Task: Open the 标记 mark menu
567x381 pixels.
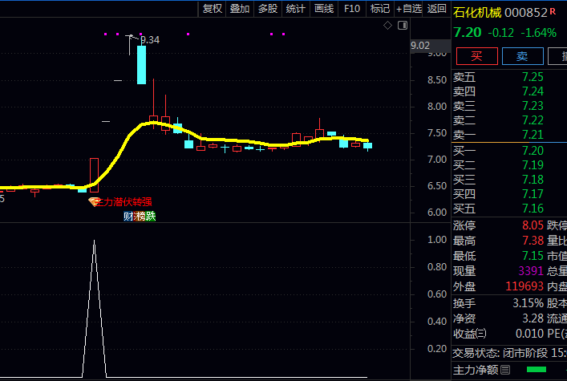Action: pos(379,9)
